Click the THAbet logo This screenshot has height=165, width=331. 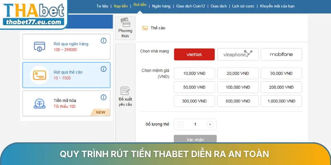click(34, 11)
